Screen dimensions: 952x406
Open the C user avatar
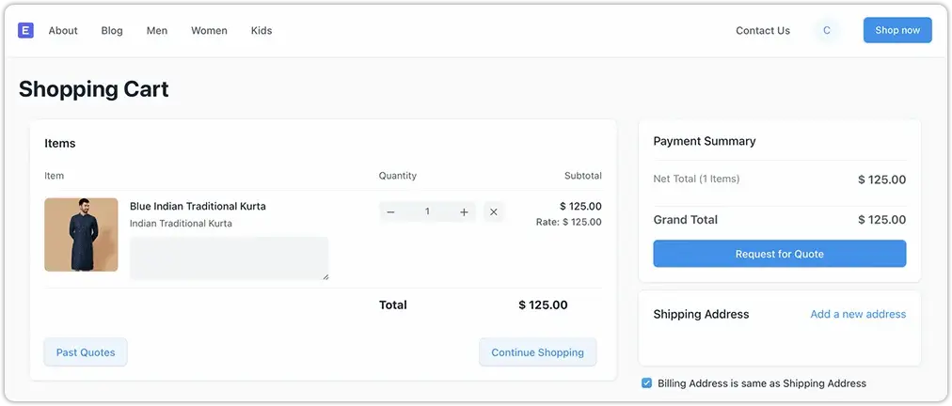pos(827,30)
